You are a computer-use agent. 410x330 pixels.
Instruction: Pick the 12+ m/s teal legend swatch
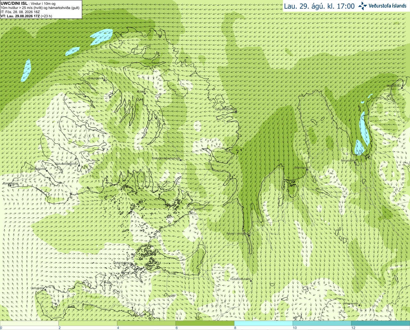[381, 323]
